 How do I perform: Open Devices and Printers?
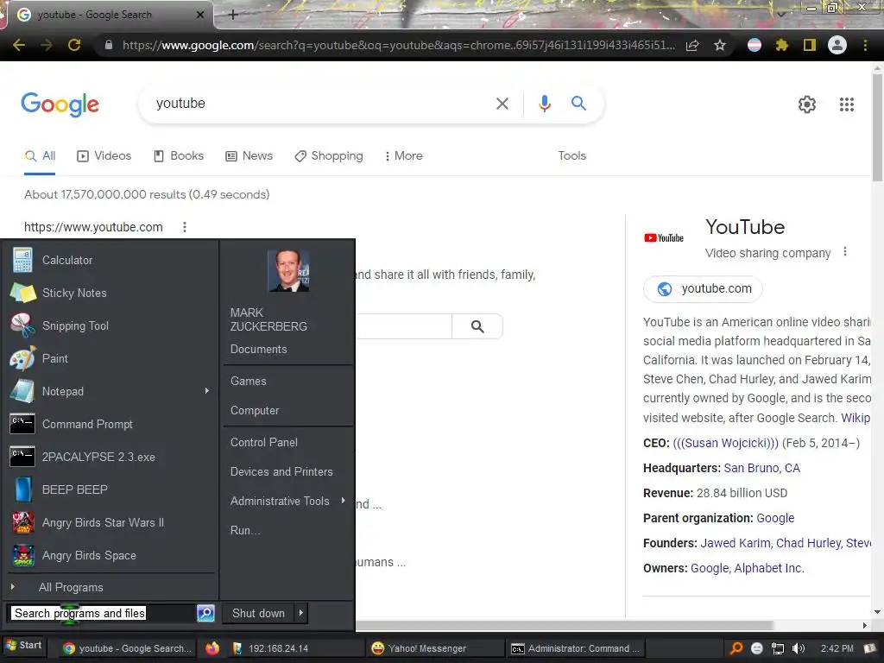(x=281, y=471)
